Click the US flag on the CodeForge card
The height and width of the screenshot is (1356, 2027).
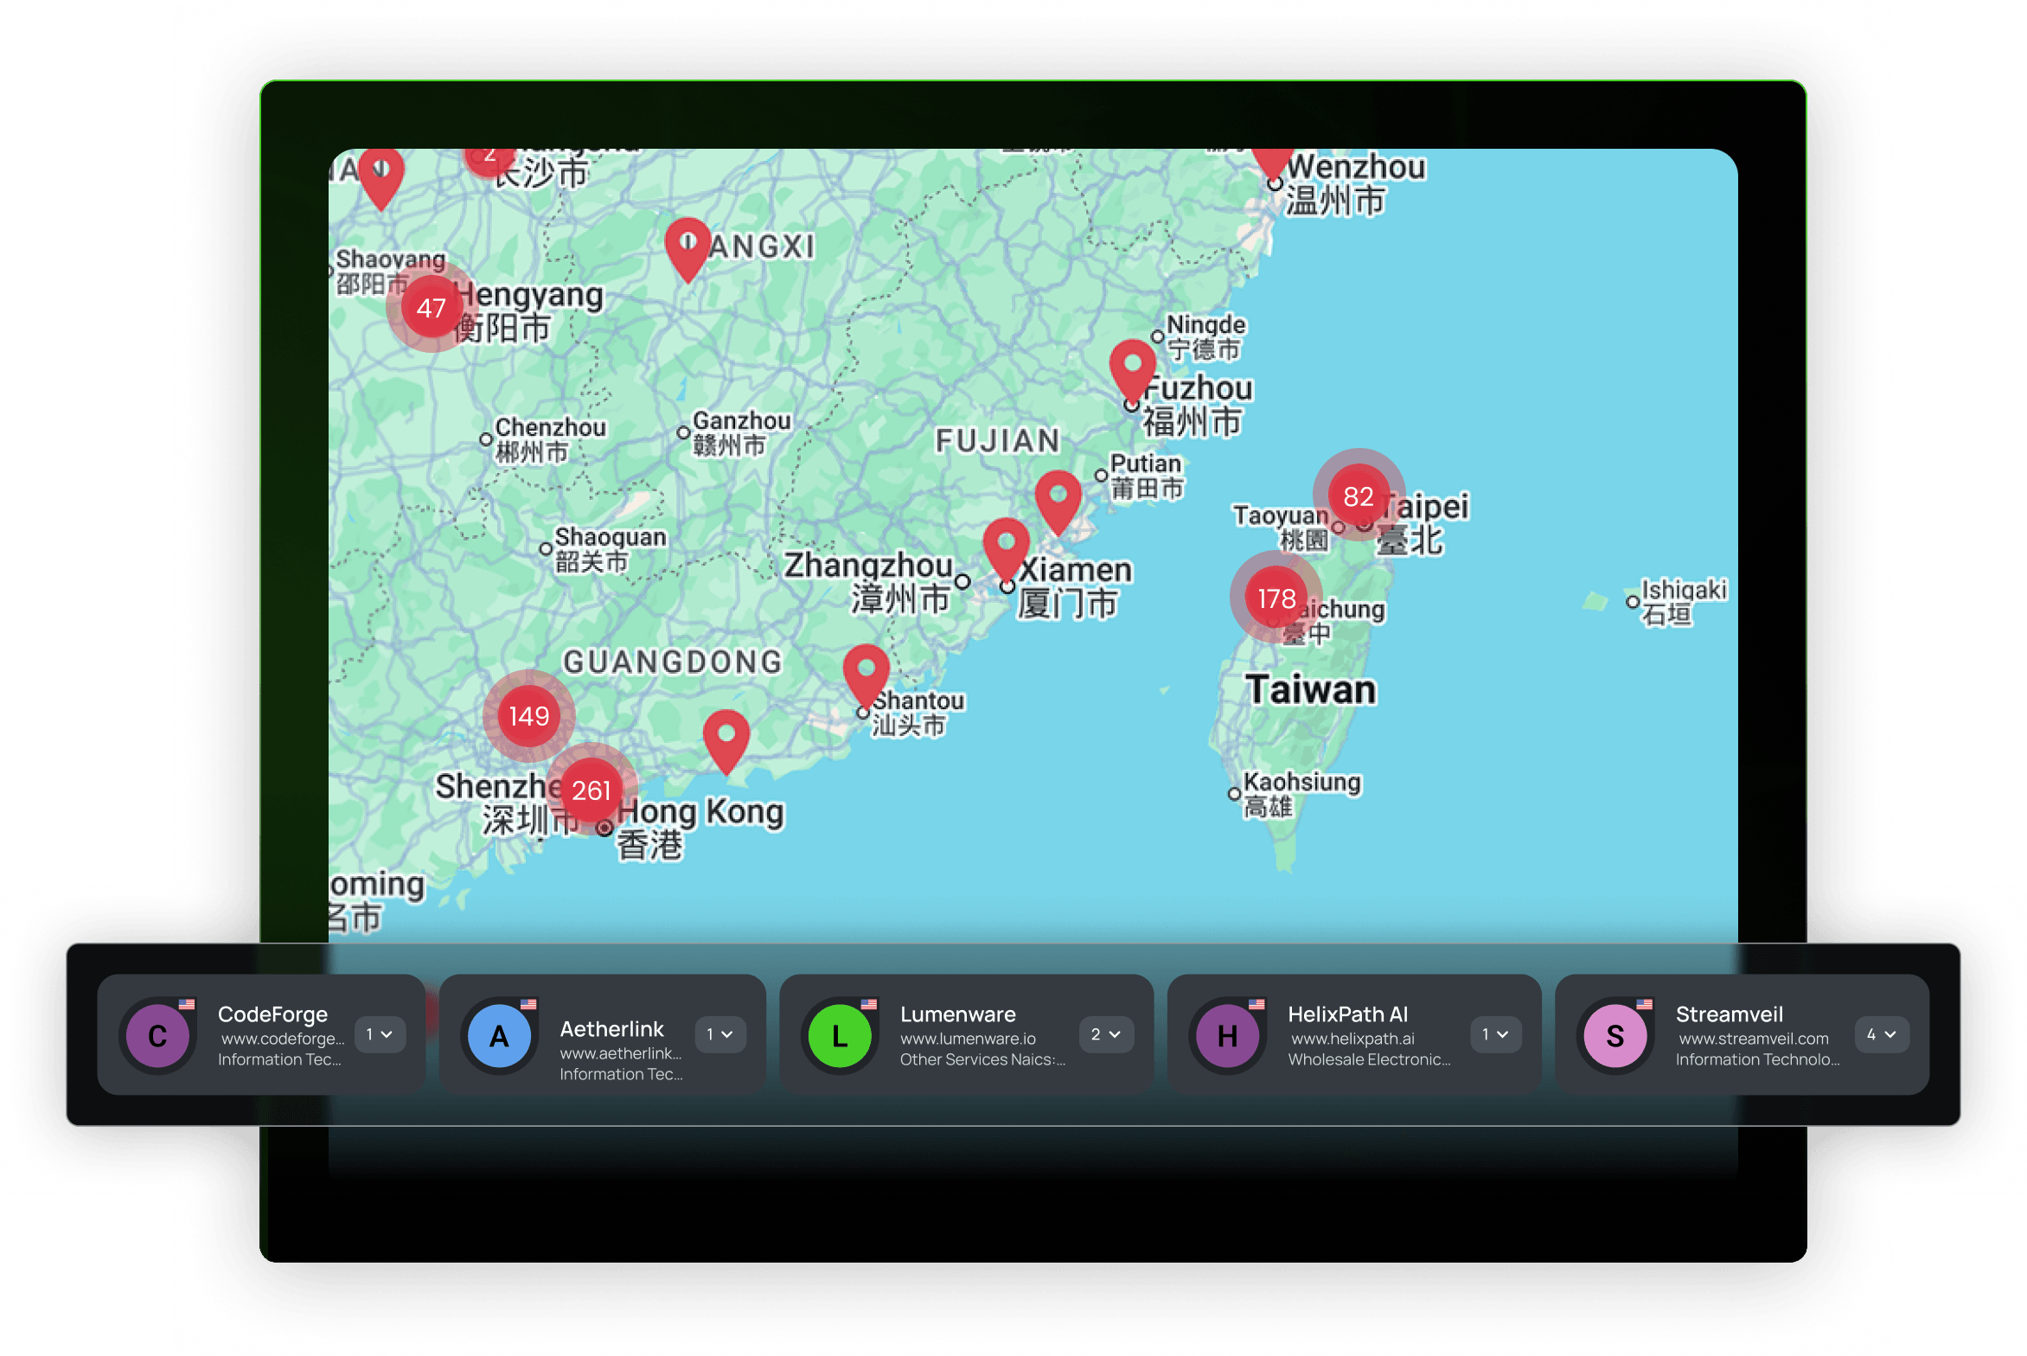[185, 1005]
